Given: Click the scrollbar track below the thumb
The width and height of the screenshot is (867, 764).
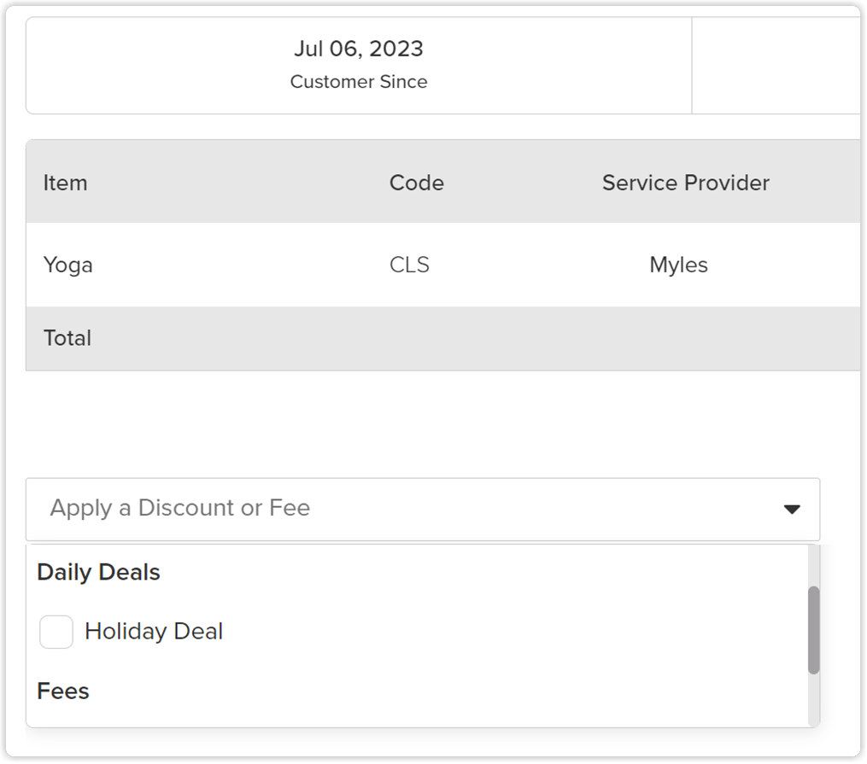Looking at the screenshot, I should pos(813,700).
